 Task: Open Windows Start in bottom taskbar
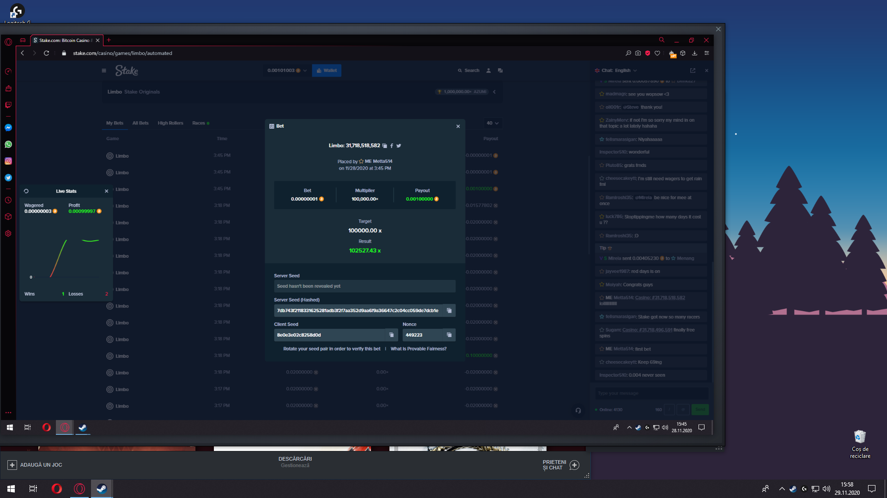(x=11, y=489)
